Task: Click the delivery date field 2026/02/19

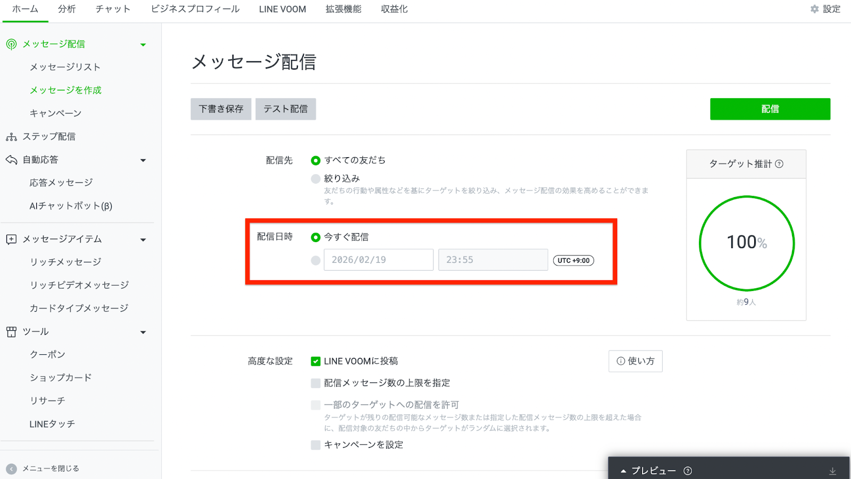Action: point(378,260)
